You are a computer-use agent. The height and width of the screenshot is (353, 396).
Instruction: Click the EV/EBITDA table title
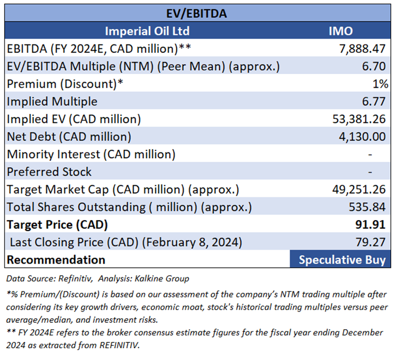click(196, 13)
